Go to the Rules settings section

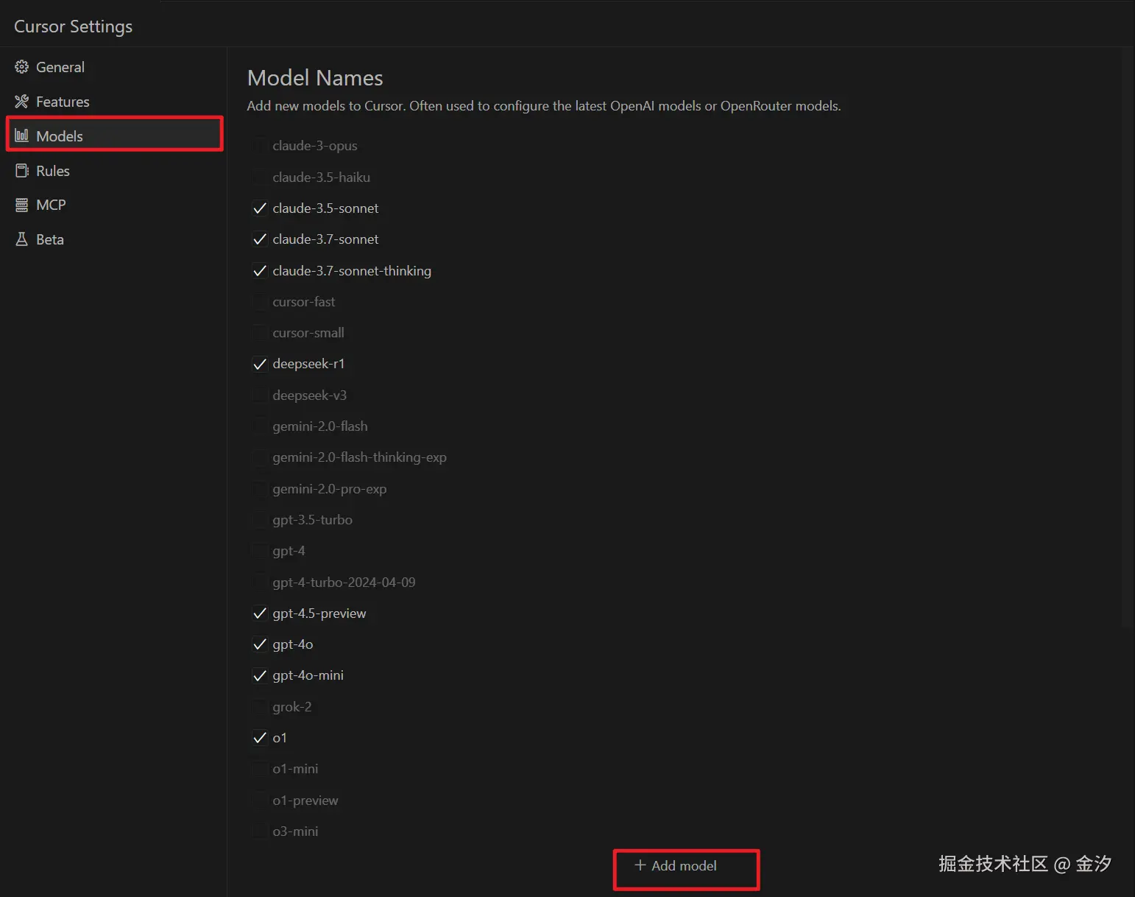point(114,171)
